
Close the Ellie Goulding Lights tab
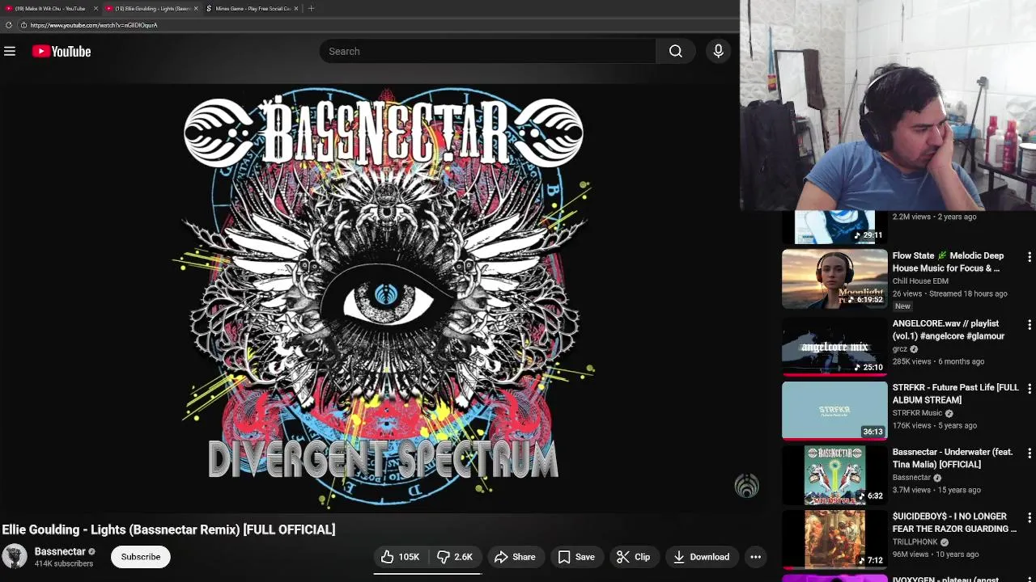point(196,8)
